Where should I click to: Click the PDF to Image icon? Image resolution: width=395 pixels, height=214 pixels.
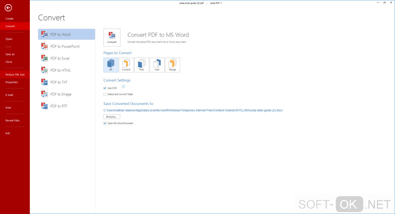point(45,94)
